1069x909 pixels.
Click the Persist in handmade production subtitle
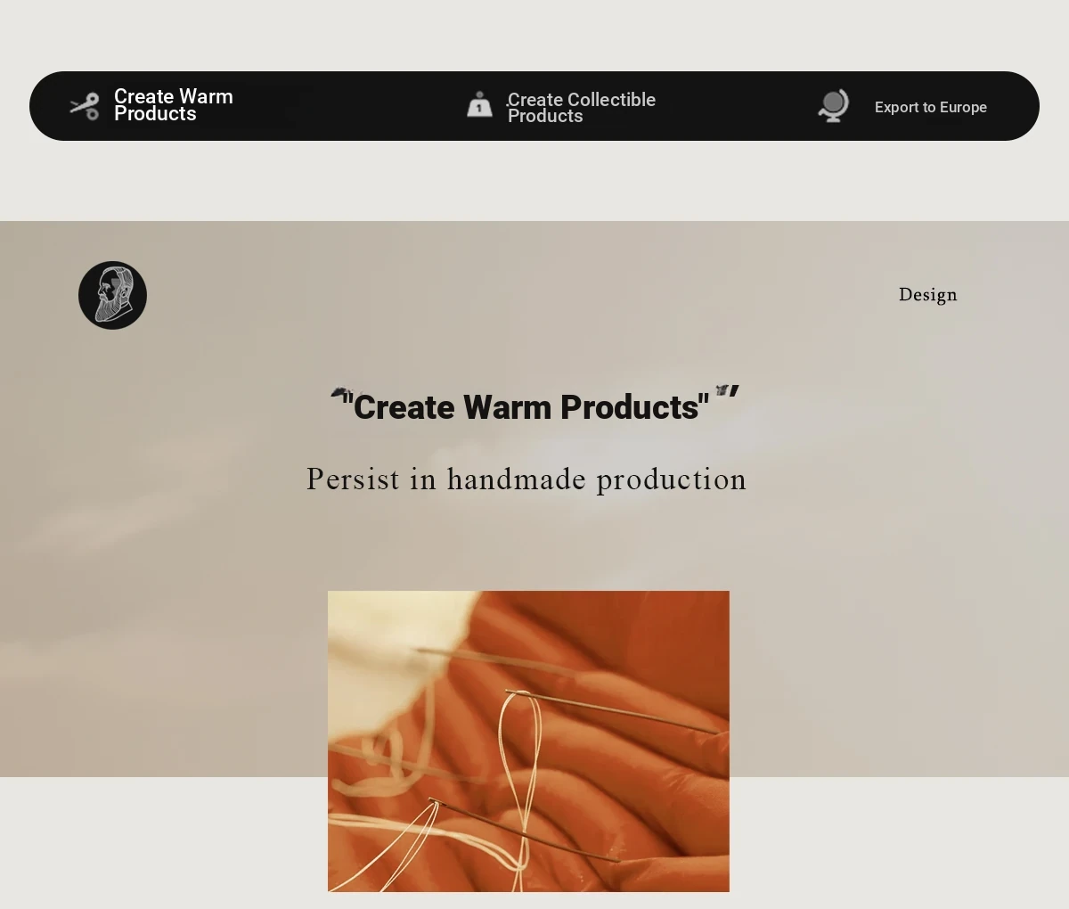526,479
